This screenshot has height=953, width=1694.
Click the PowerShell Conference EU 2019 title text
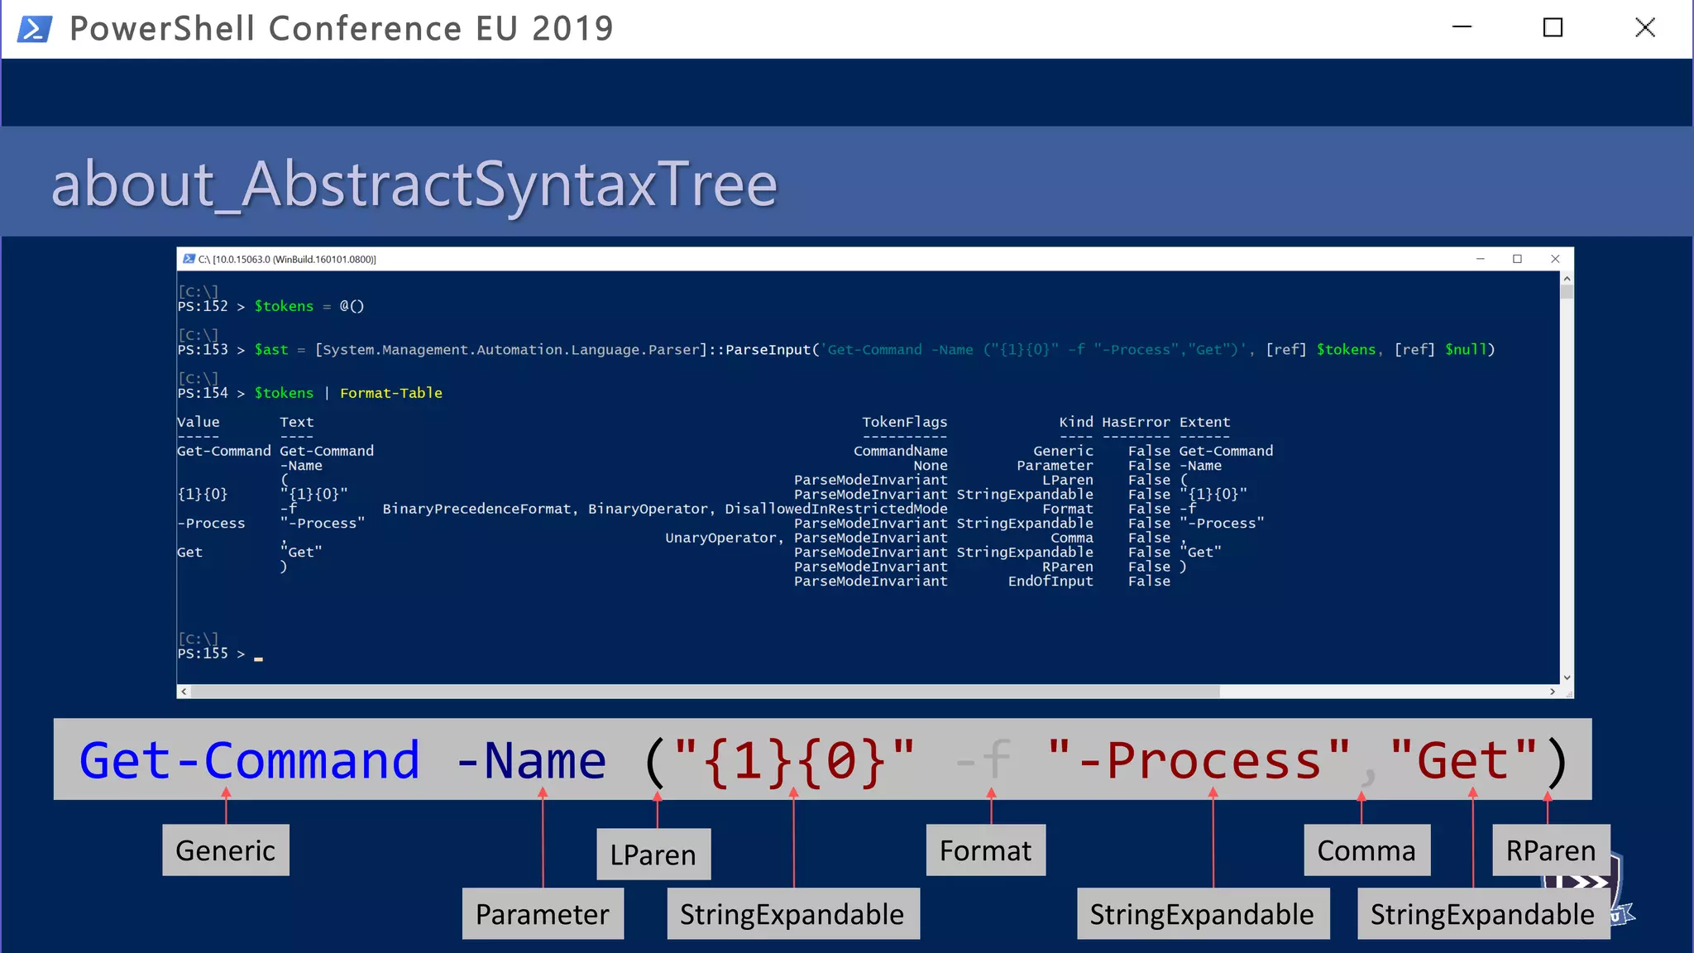click(342, 29)
